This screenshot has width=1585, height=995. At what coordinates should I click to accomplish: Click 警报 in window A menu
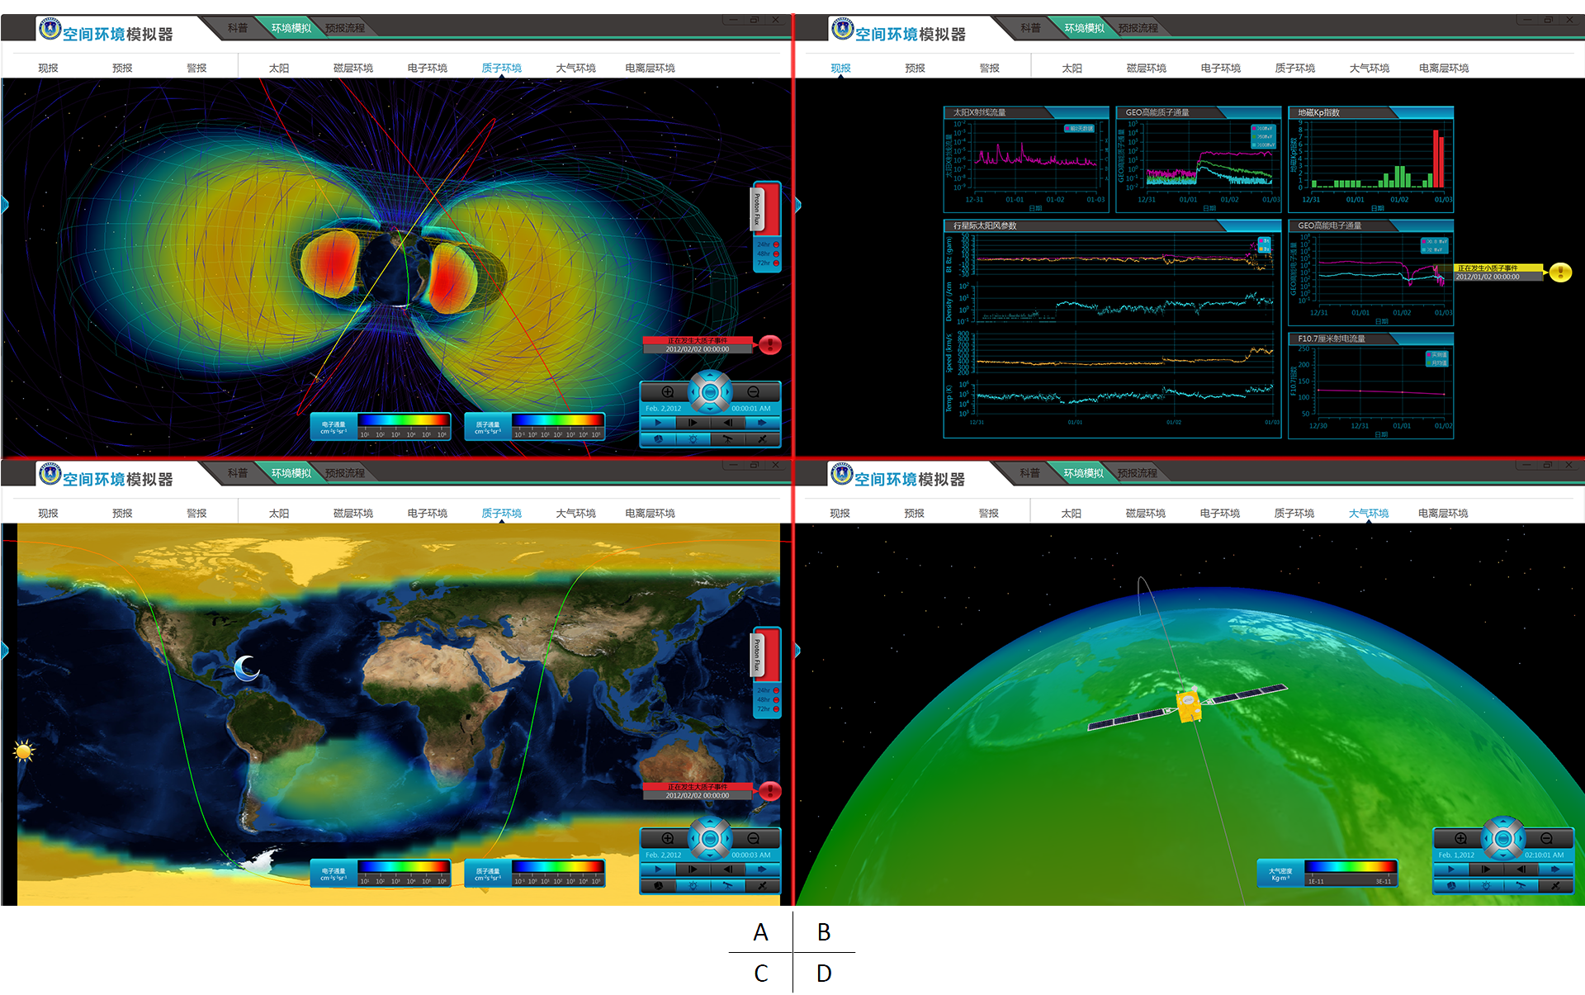click(196, 68)
